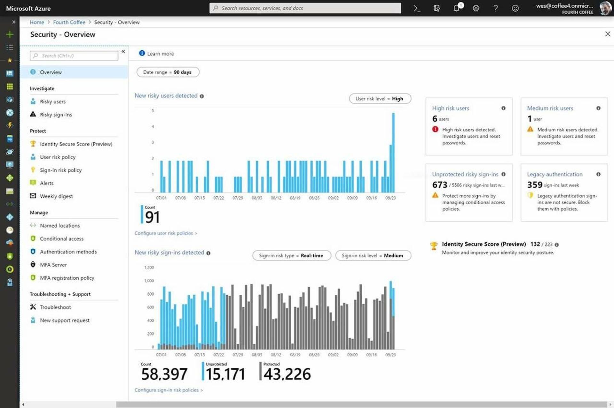Screen dimensions: 614x408
Task: Open directory and subscription filter icon
Action: pos(437,8)
